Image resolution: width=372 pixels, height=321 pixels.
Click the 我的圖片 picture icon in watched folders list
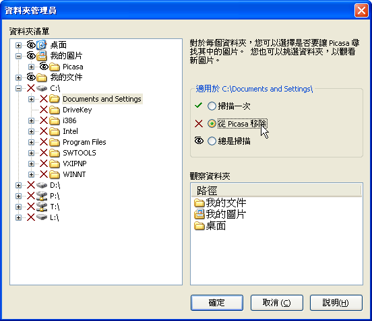[199, 214]
